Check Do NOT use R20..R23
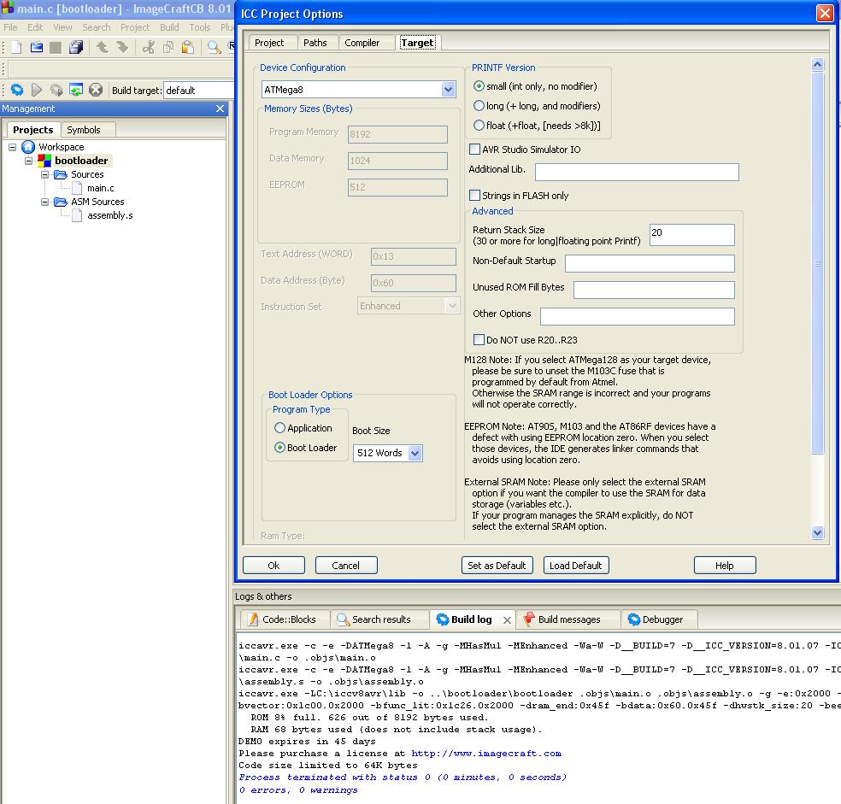The image size is (841, 804). pyautogui.click(x=479, y=339)
